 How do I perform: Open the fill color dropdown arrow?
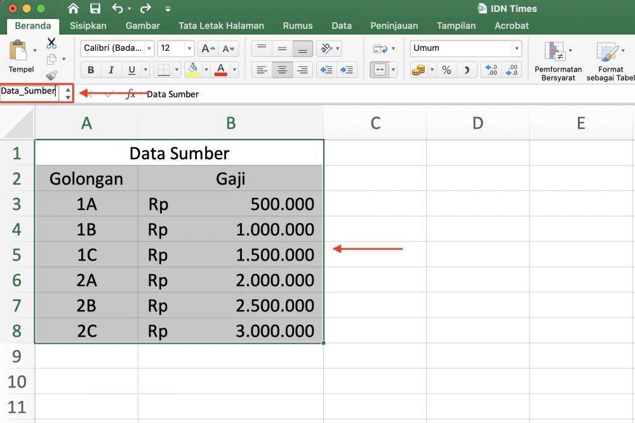click(206, 70)
